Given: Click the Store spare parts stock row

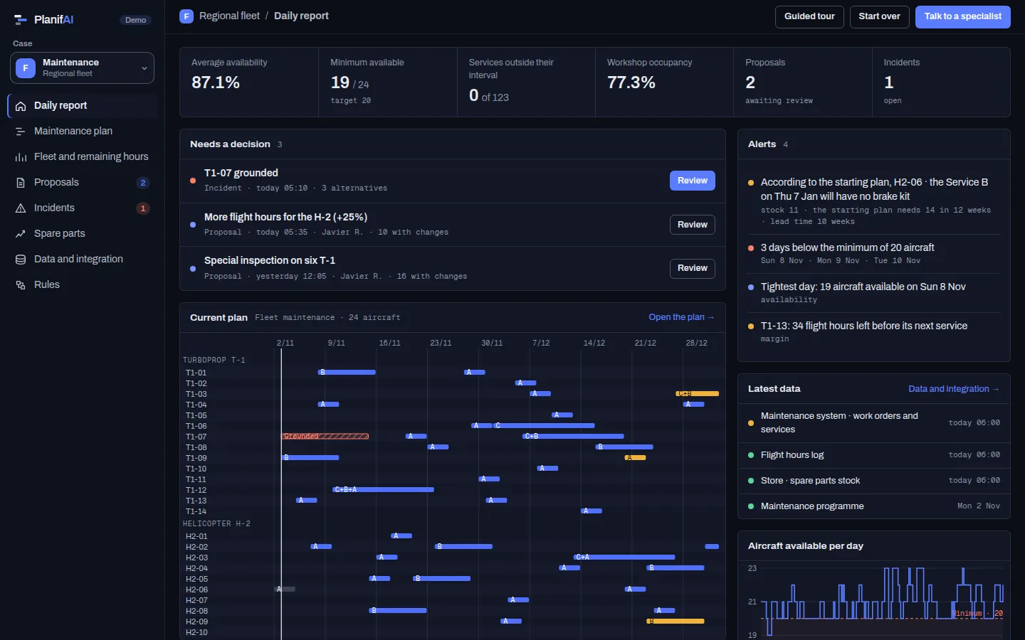Looking at the screenshot, I should [873, 481].
